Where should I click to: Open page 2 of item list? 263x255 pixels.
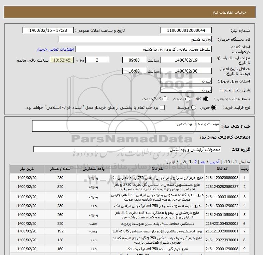pos(195,162)
